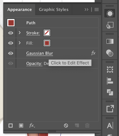Viewport: 119px width, 136px height.
Task: Open the Transparency panel icon
Action: [110, 53]
